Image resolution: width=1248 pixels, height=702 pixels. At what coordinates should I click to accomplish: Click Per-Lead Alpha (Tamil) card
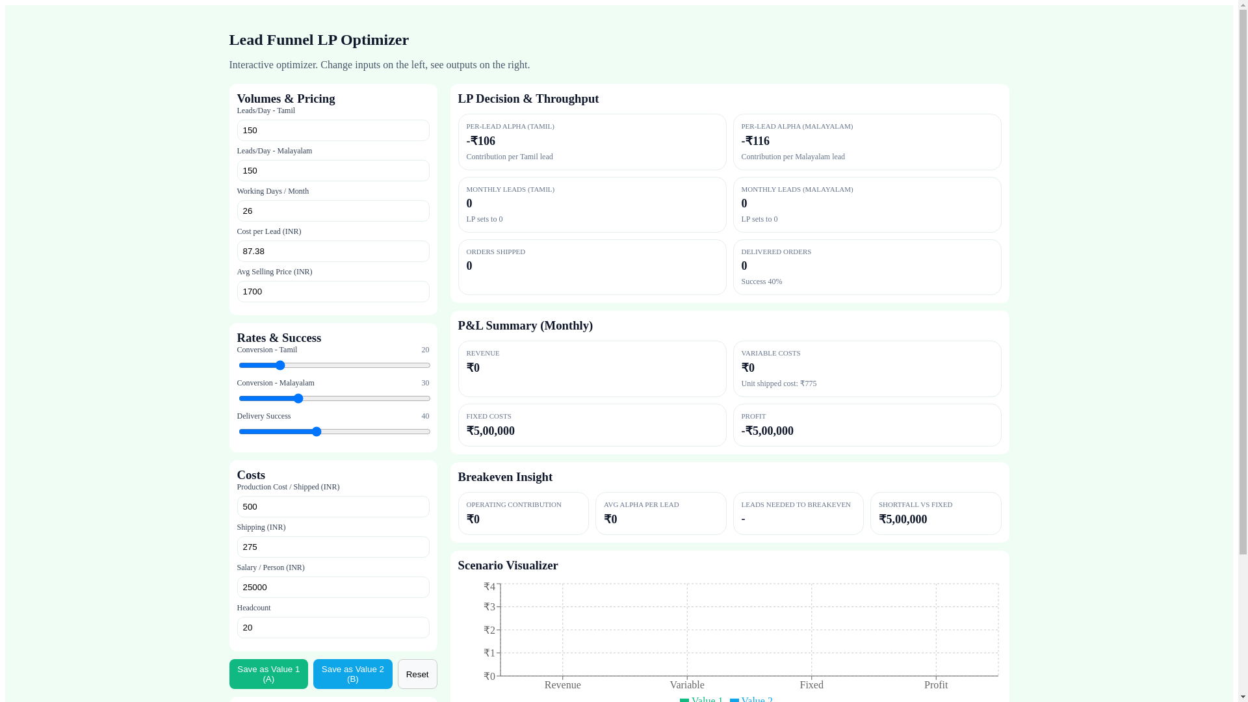pyautogui.click(x=592, y=142)
